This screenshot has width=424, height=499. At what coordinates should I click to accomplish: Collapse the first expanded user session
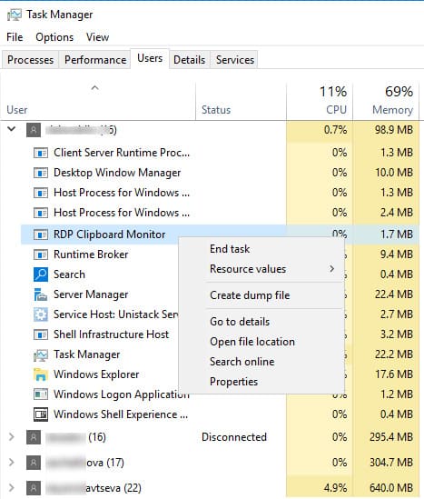point(12,129)
